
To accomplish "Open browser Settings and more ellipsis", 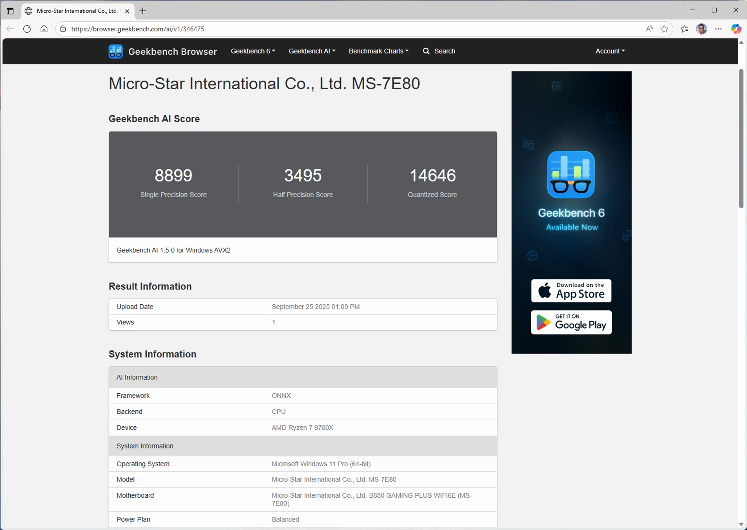I will point(718,29).
